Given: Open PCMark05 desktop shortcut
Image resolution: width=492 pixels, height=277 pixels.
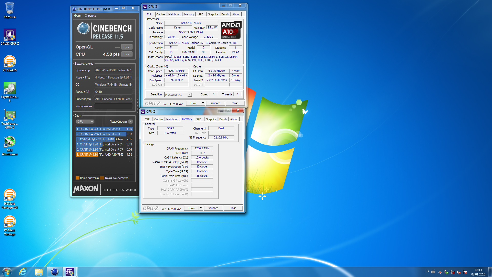Looking at the screenshot, I should [x=10, y=64].
